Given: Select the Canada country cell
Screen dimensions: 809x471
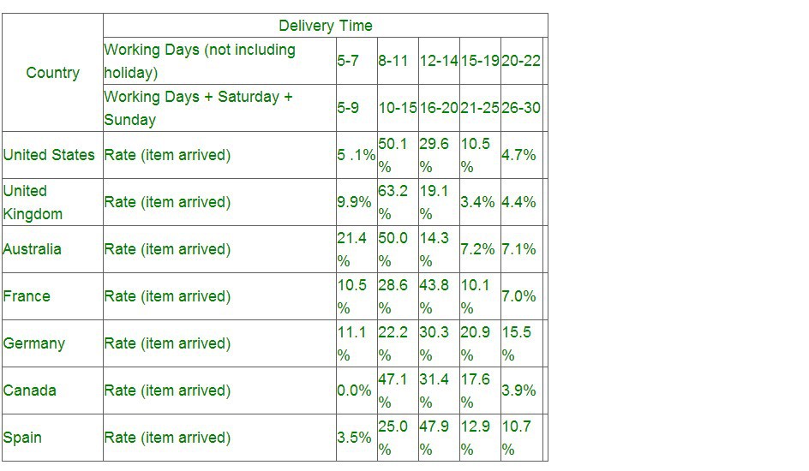Looking at the screenshot, I should pos(30,391).
